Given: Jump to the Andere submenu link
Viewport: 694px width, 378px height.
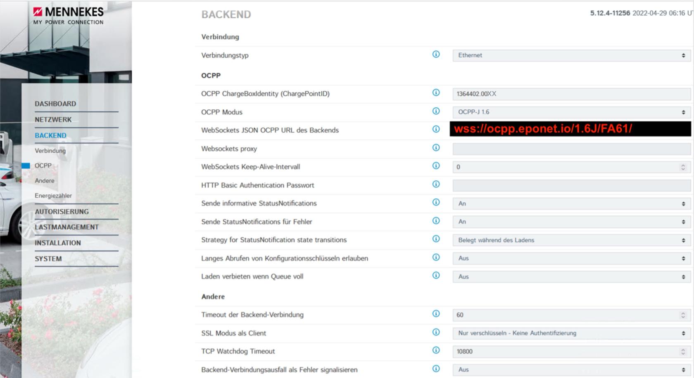Looking at the screenshot, I should tap(45, 181).
